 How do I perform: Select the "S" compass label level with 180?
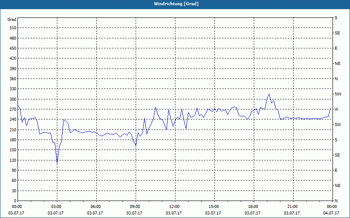336,140
